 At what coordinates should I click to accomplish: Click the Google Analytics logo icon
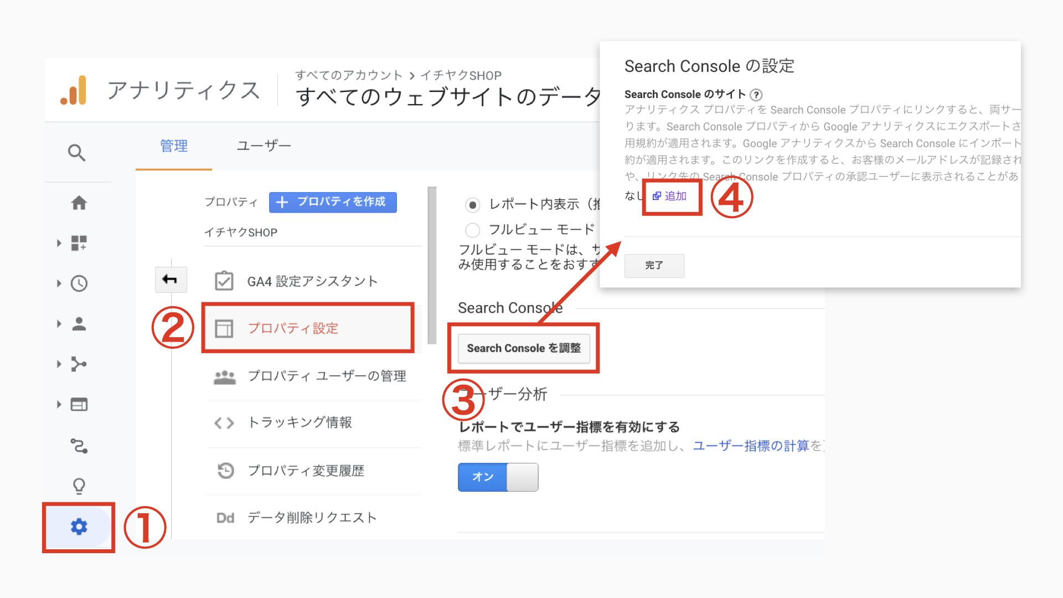(74, 90)
